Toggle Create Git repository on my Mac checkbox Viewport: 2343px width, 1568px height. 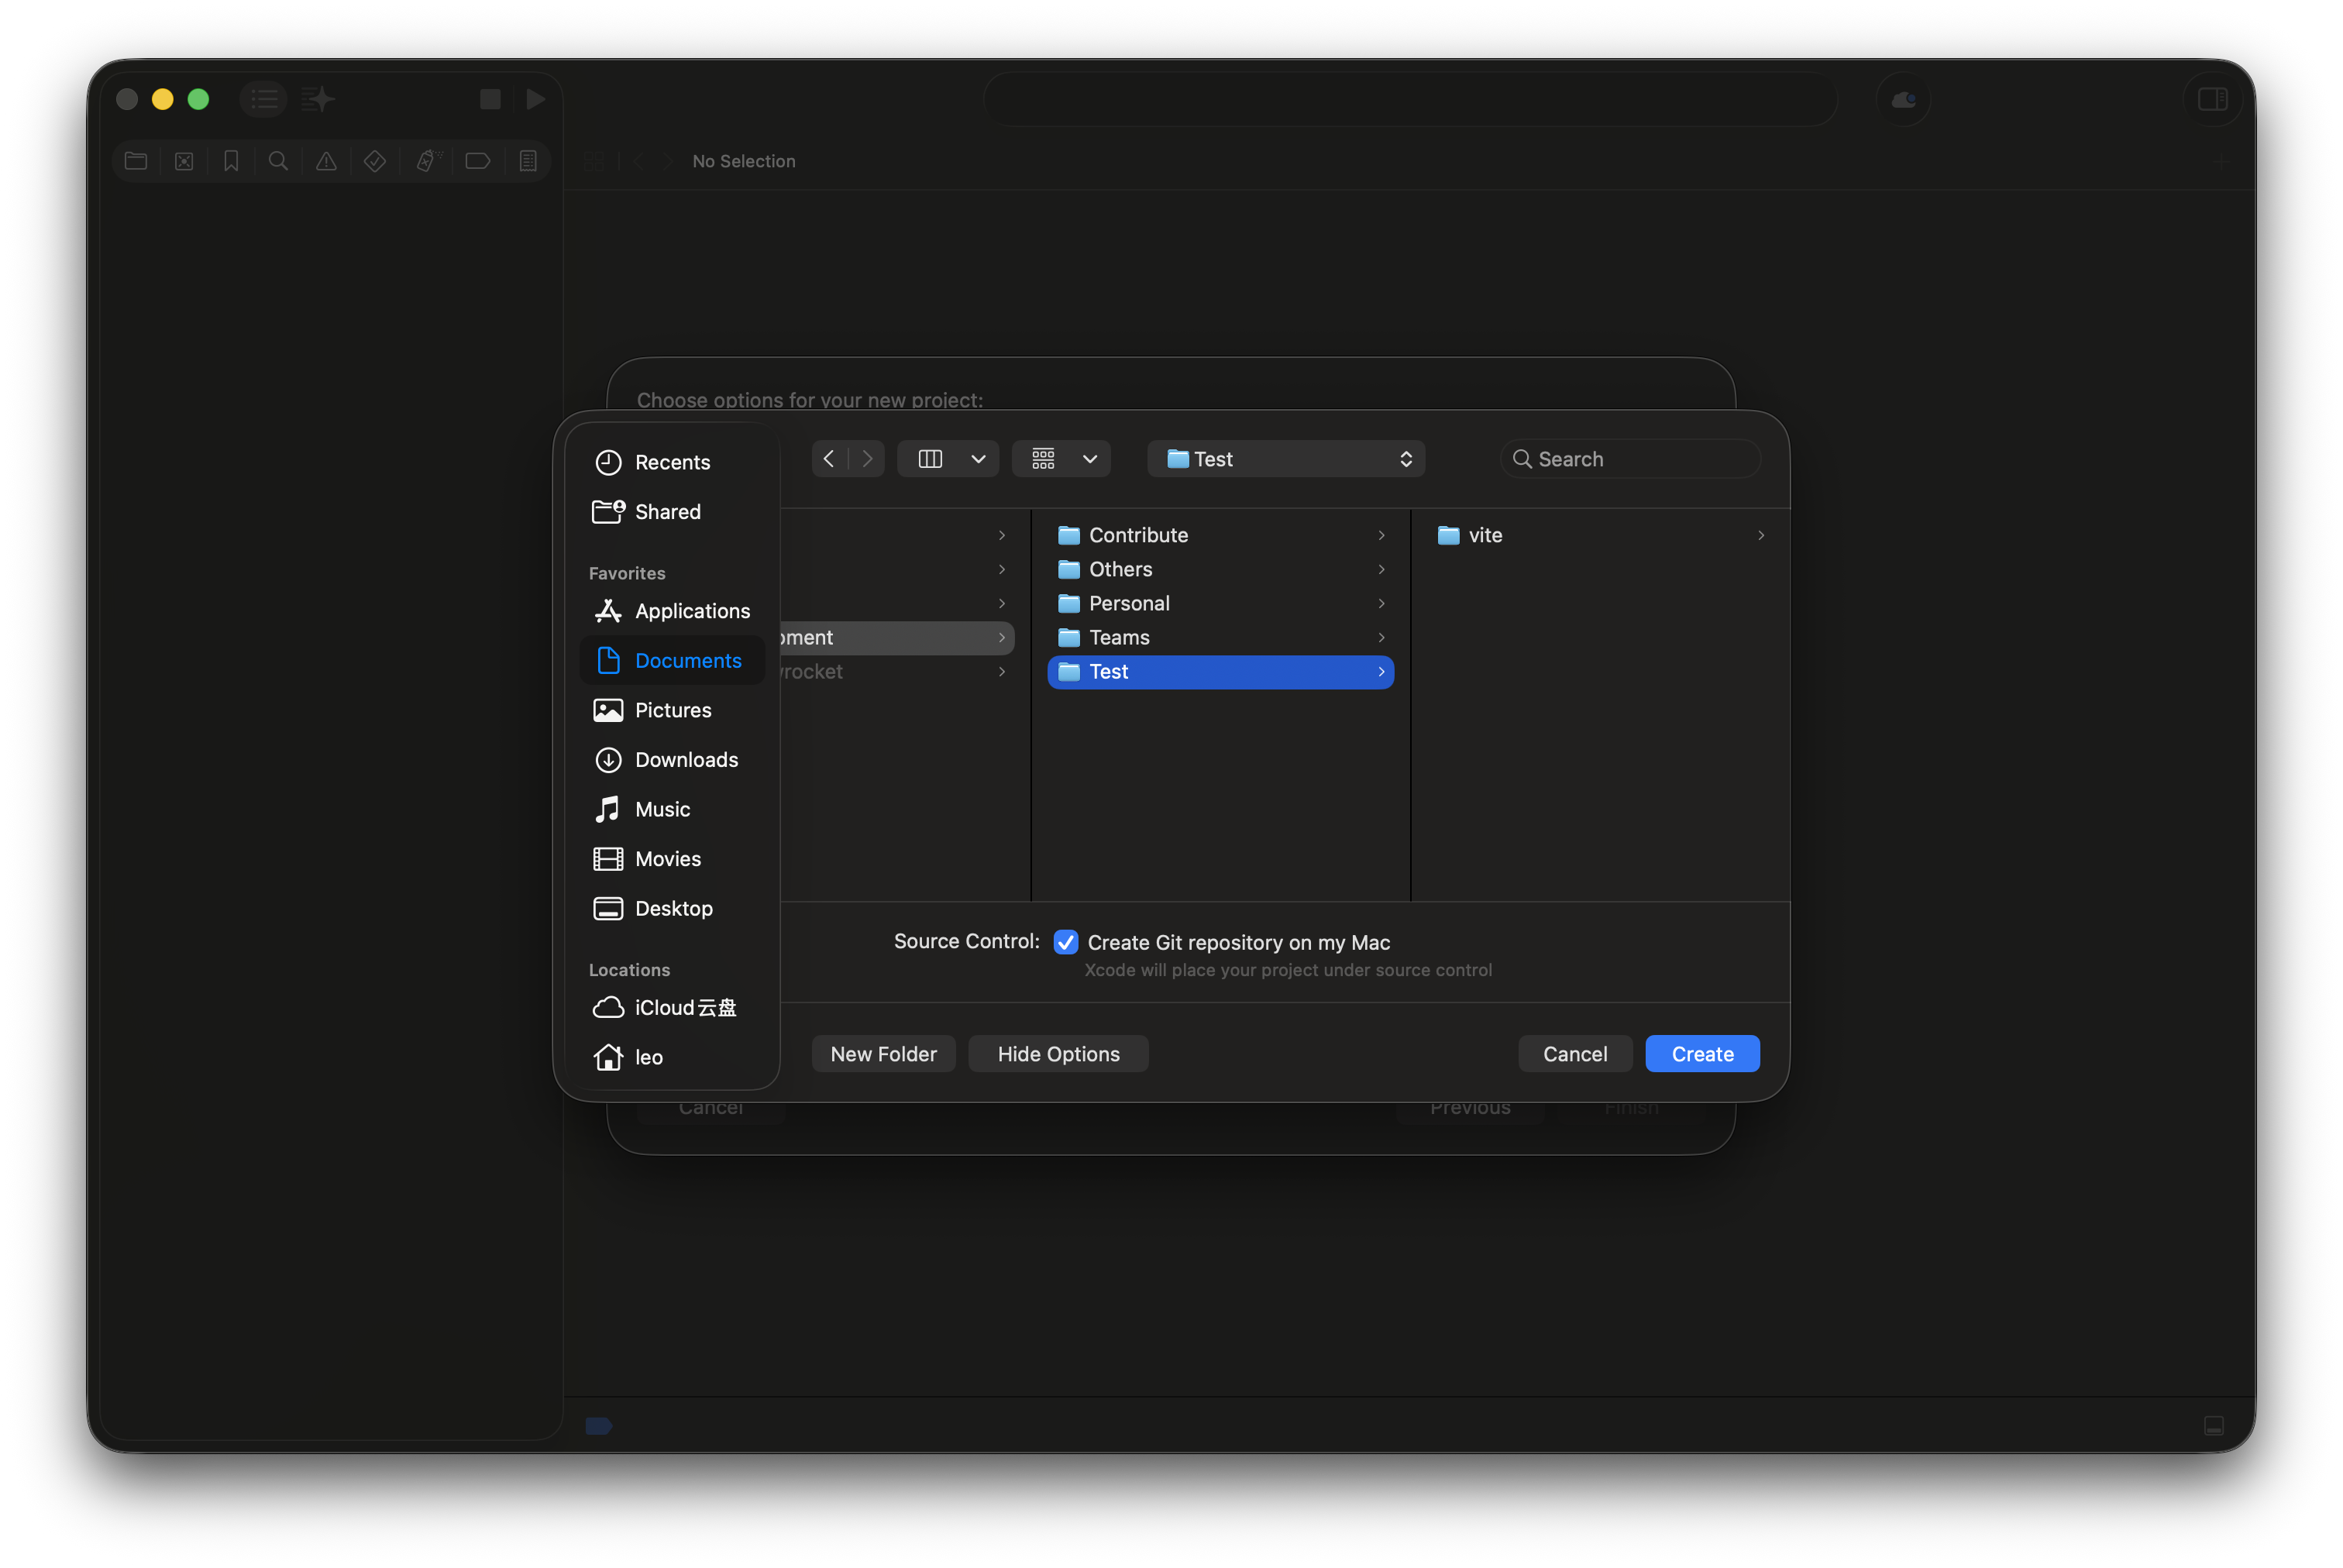(x=1065, y=942)
